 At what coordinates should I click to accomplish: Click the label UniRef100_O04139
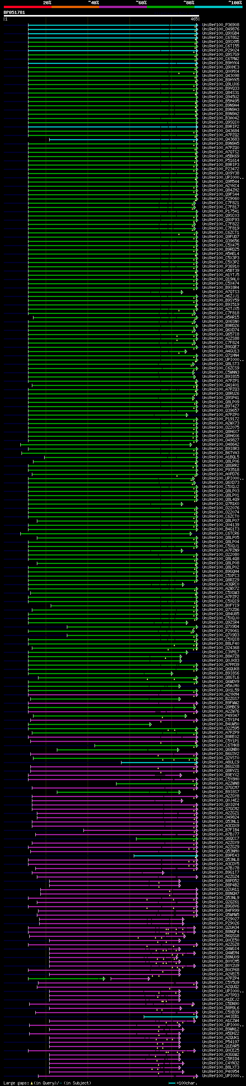[221, 525]
